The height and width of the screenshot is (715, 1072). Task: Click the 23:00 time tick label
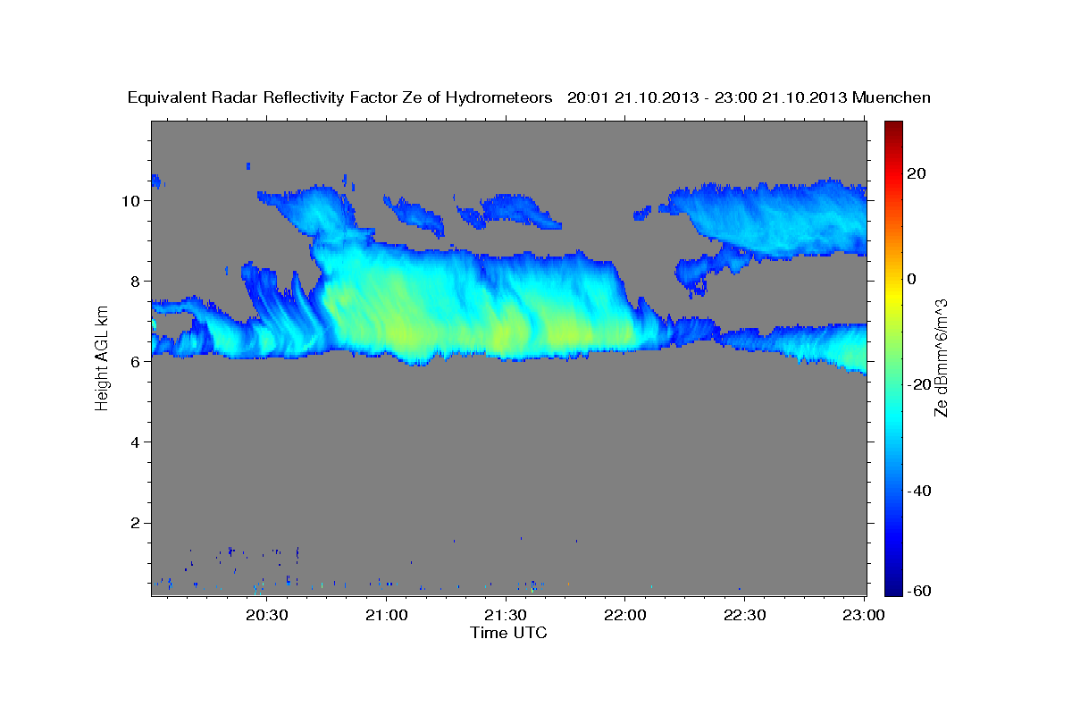tap(864, 615)
